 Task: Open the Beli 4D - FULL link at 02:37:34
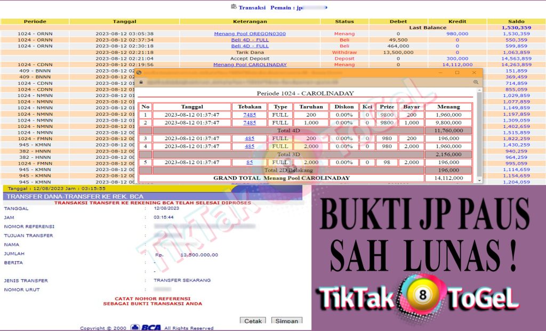(250, 40)
